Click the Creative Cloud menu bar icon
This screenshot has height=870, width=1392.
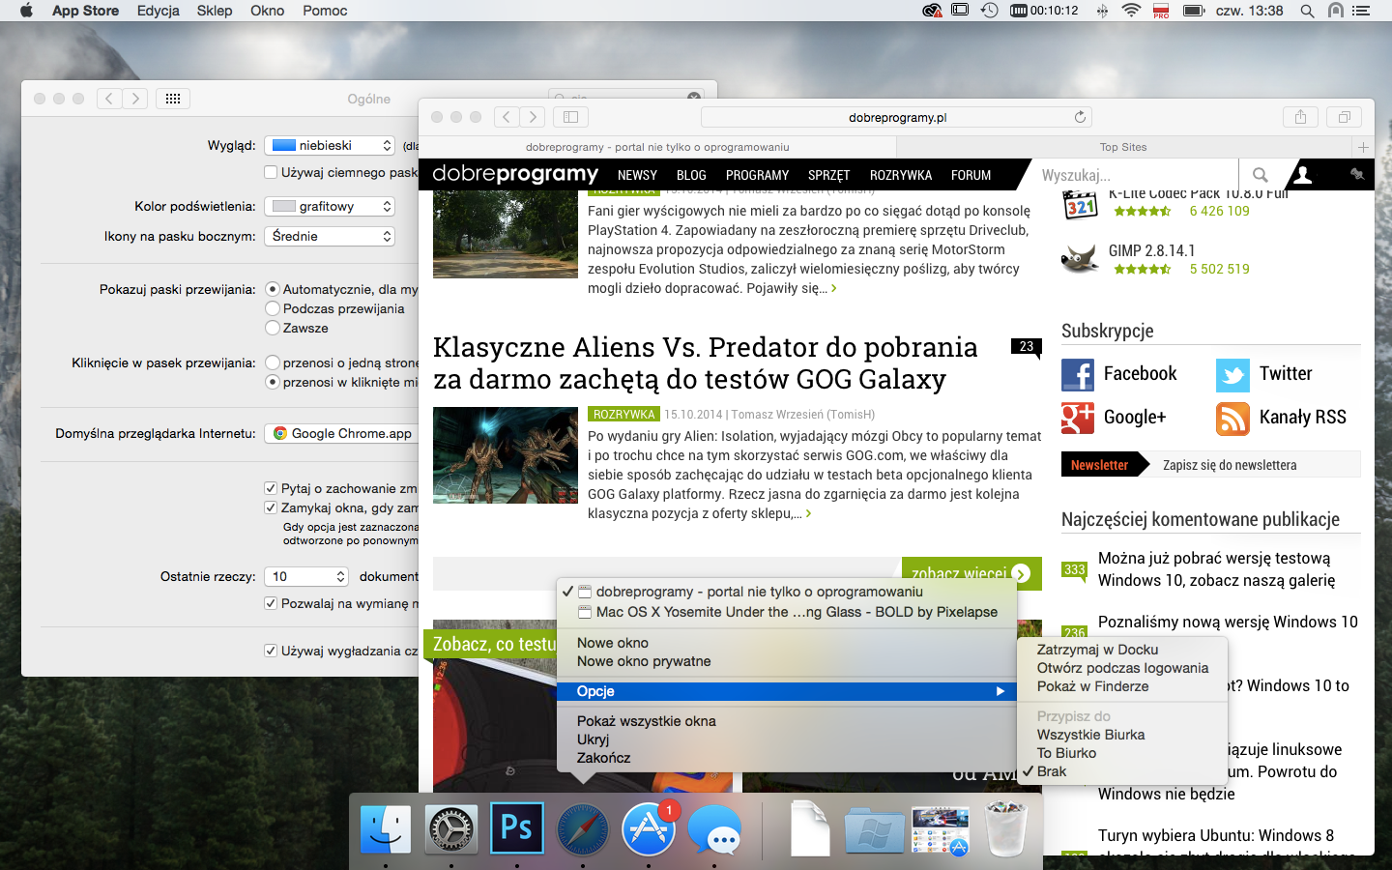point(932,11)
